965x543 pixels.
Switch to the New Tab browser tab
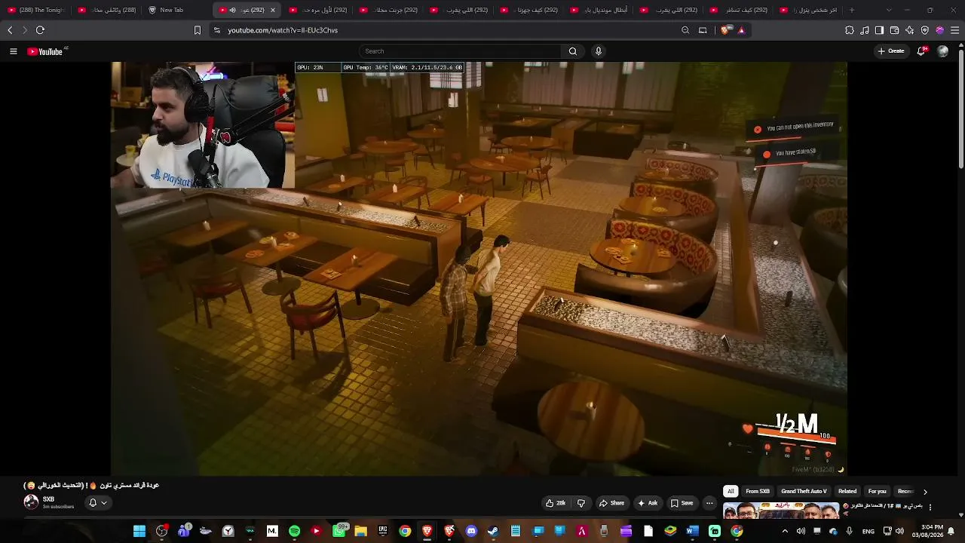coord(171,10)
